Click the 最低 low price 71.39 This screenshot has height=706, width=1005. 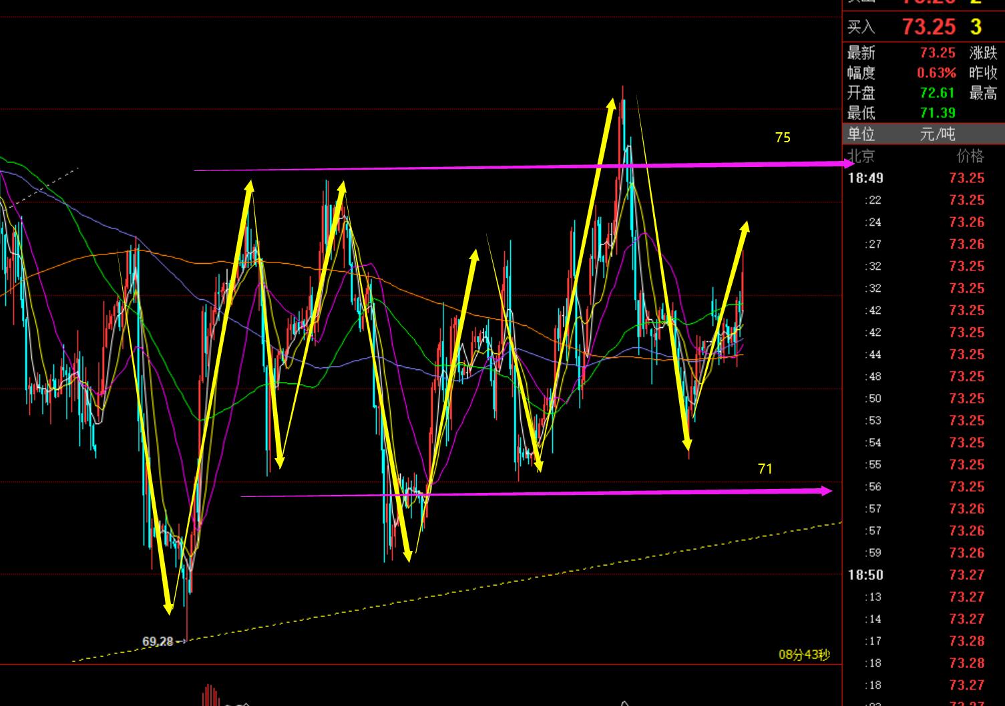click(937, 113)
